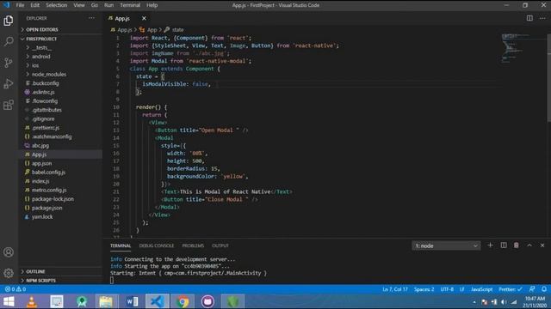Open the Help menu
551x309 pixels.
[152, 5]
